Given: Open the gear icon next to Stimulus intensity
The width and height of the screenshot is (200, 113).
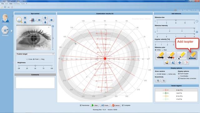Looking at the screenshot, I should (197, 32).
